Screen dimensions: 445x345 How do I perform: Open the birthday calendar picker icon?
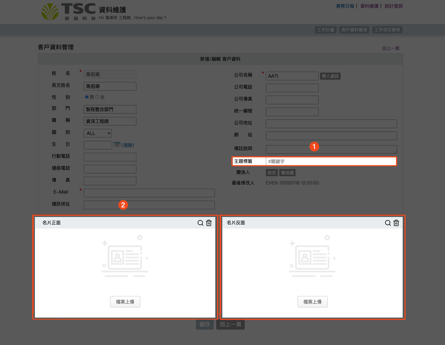coord(117,145)
